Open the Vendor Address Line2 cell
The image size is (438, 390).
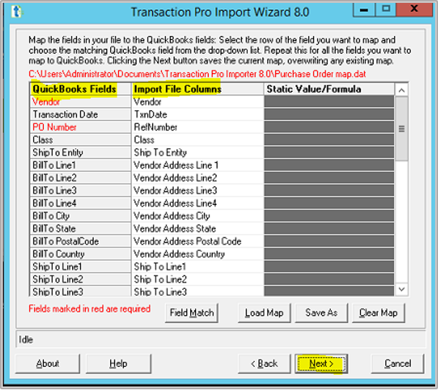coord(197,178)
